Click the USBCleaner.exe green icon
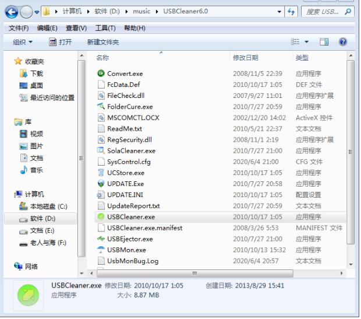 (101, 217)
